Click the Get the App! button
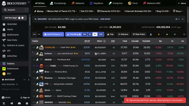 pyautogui.click(x=14, y=18)
